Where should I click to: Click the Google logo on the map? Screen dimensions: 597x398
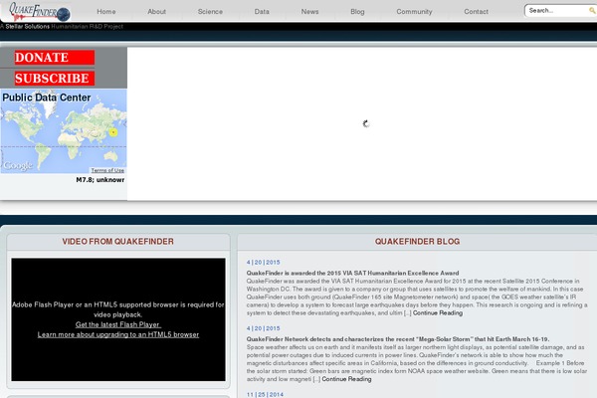click(x=18, y=165)
